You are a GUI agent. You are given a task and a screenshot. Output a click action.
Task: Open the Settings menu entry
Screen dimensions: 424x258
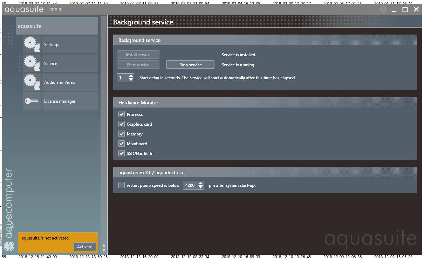tap(70, 44)
